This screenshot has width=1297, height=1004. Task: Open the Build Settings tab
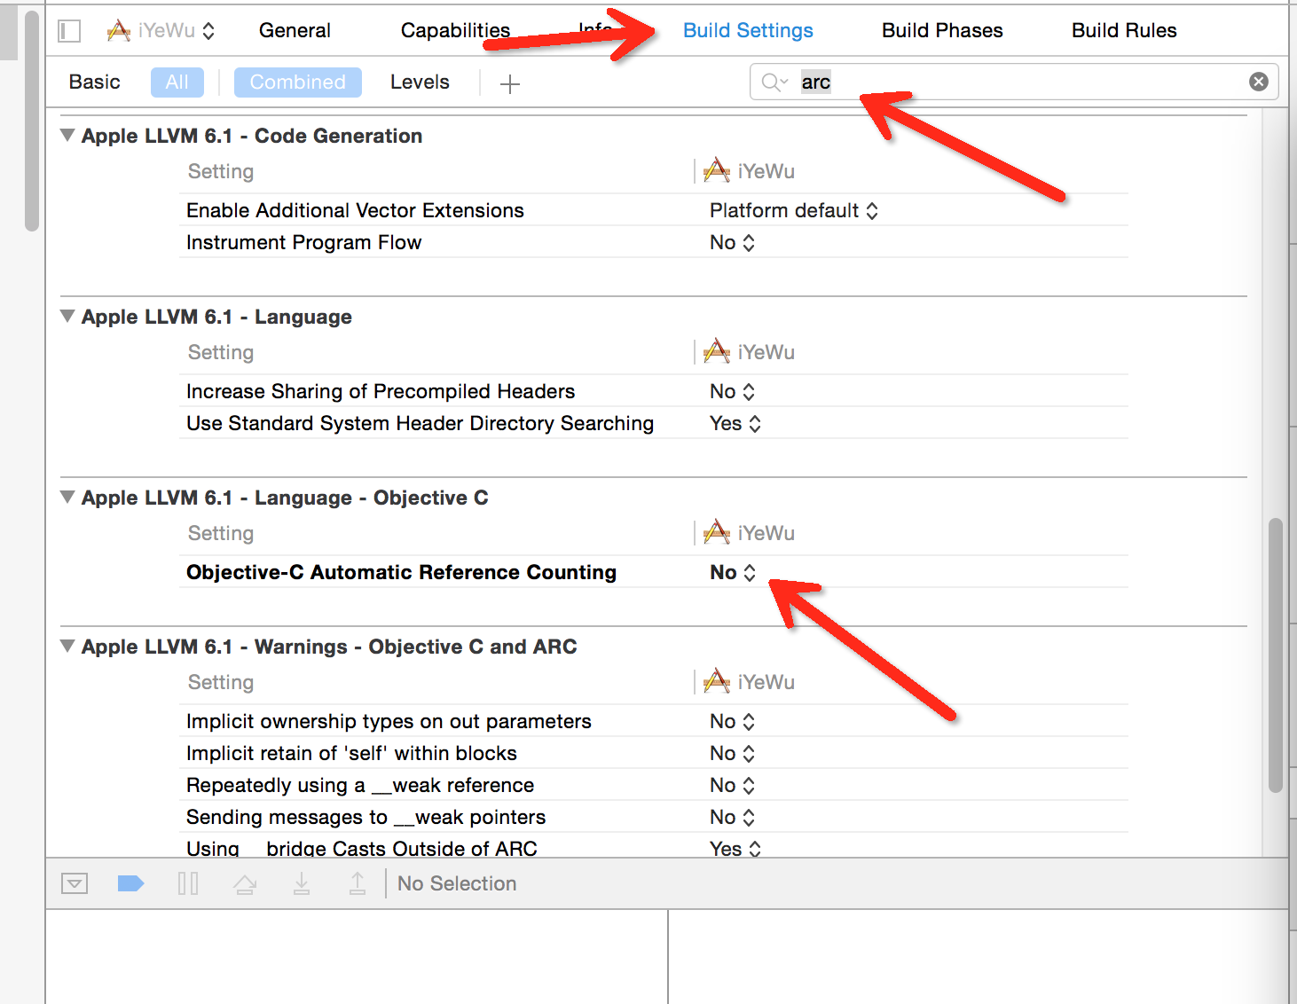[748, 31]
